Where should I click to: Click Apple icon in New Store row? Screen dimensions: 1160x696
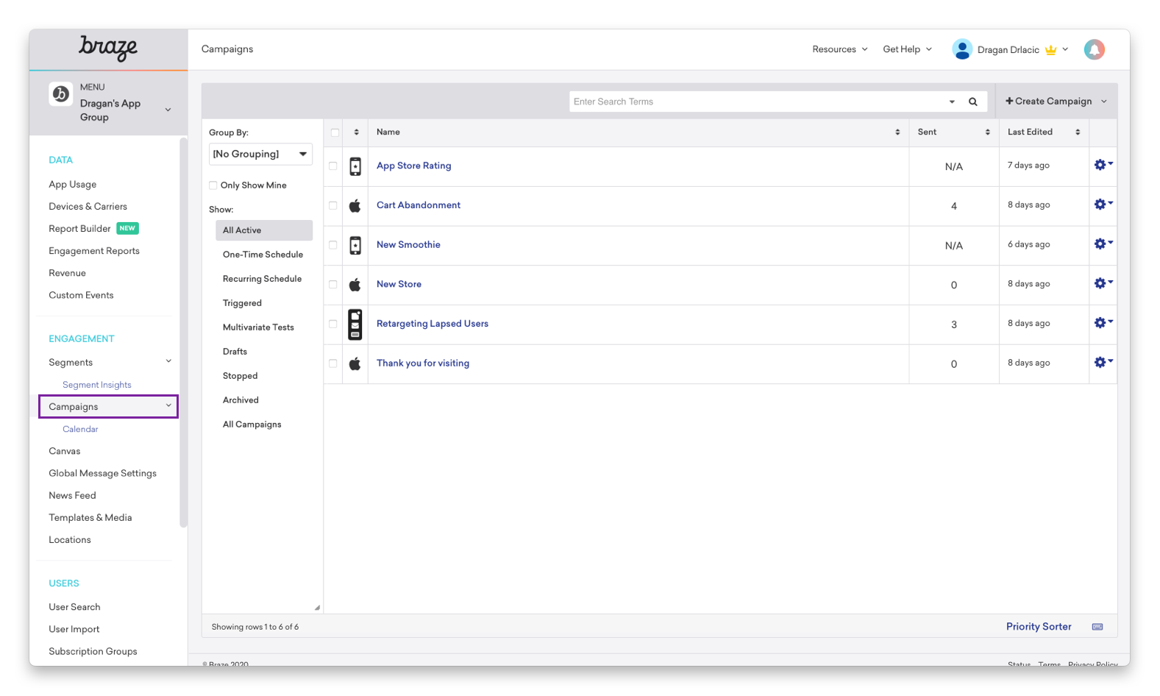click(355, 284)
